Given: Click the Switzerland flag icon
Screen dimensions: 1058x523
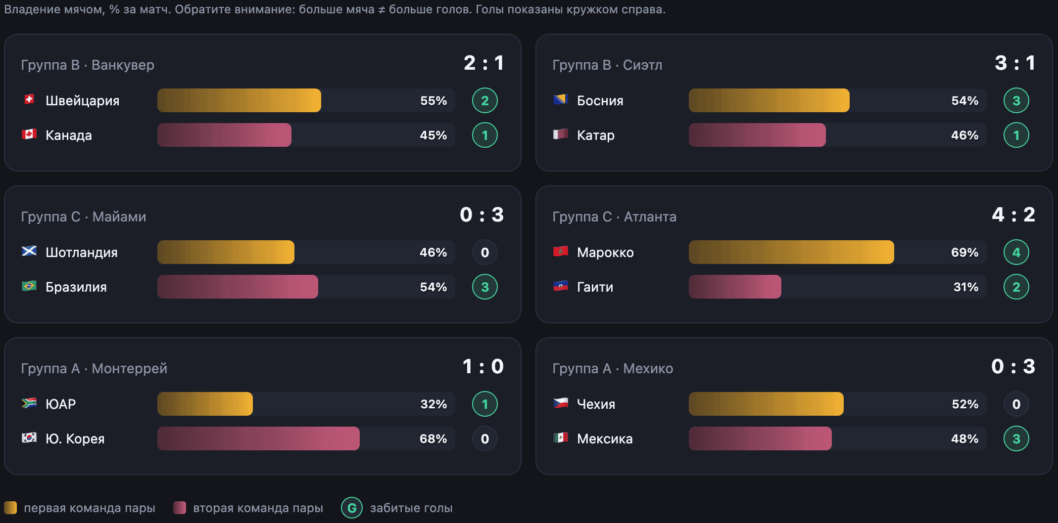Looking at the screenshot, I should (x=29, y=99).
